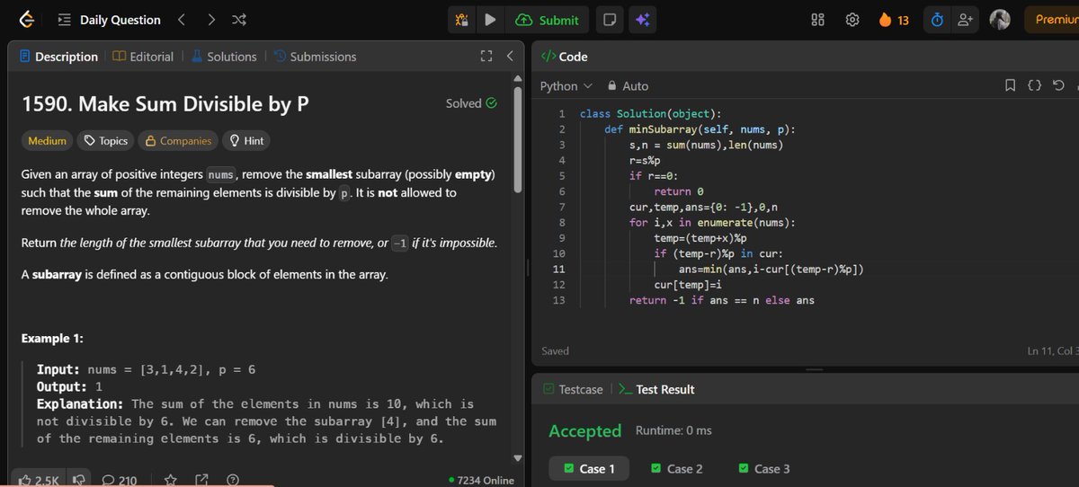Click the Accepted result text

click(585, 431)
